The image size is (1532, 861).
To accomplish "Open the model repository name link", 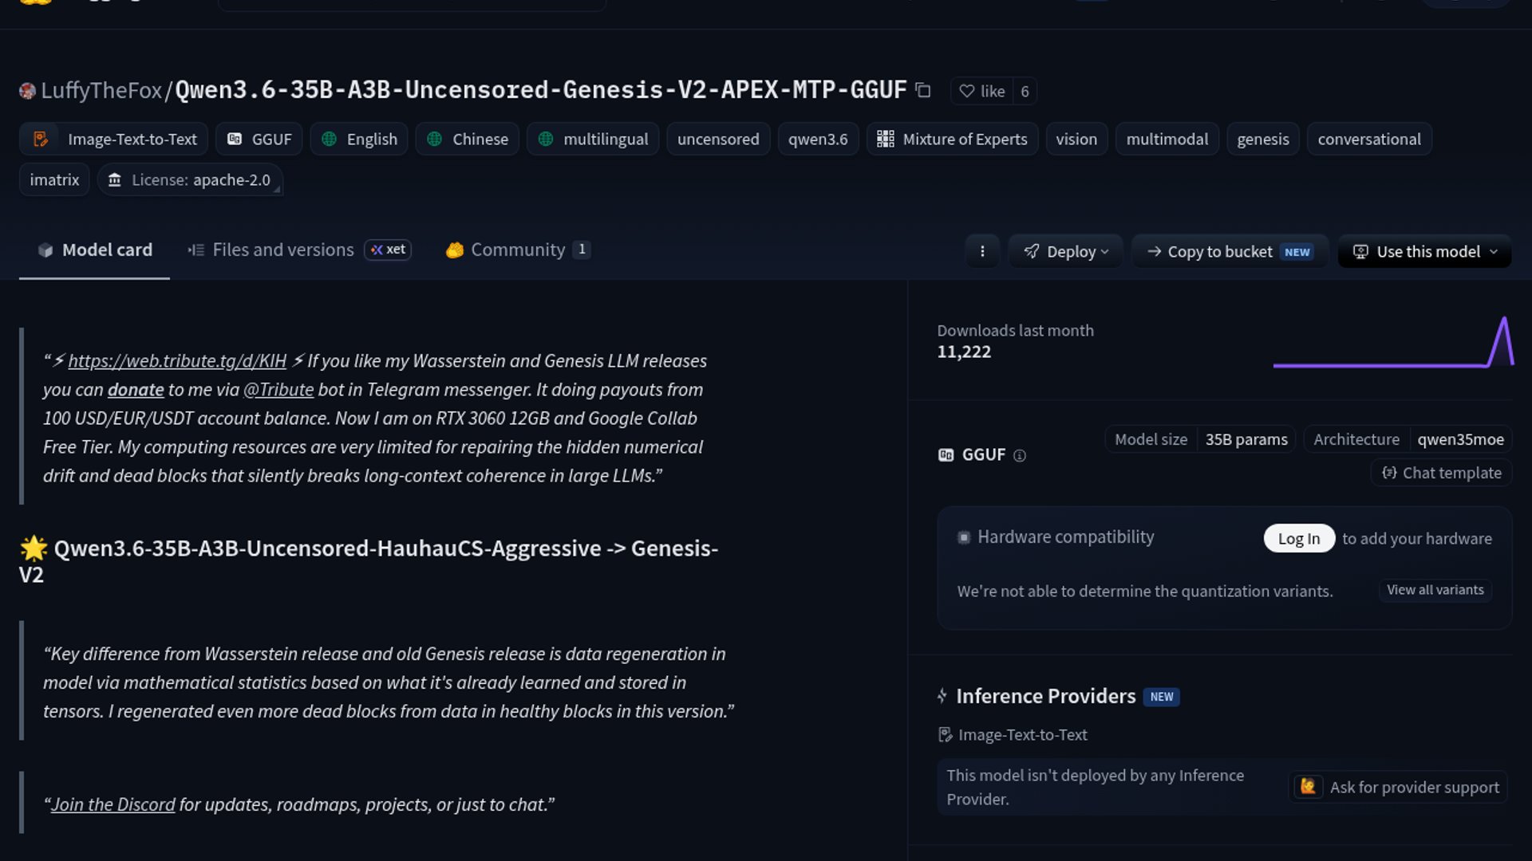I will click(541, 90).
